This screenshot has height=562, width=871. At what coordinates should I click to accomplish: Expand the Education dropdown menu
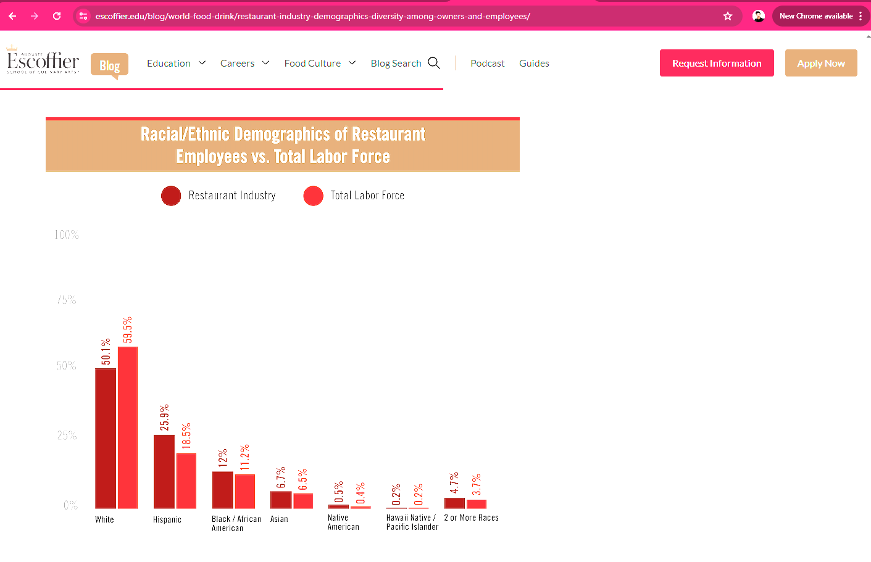coord(176,63)
